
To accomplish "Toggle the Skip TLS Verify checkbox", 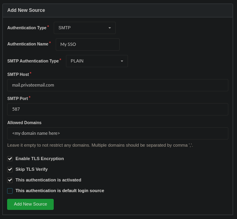I will pos(10,170).
